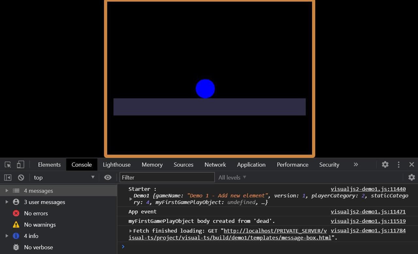Open the 'All levels' log level dropdown
Image resolution: width=418 pixels, height=254 pixels.
point(232,177)
